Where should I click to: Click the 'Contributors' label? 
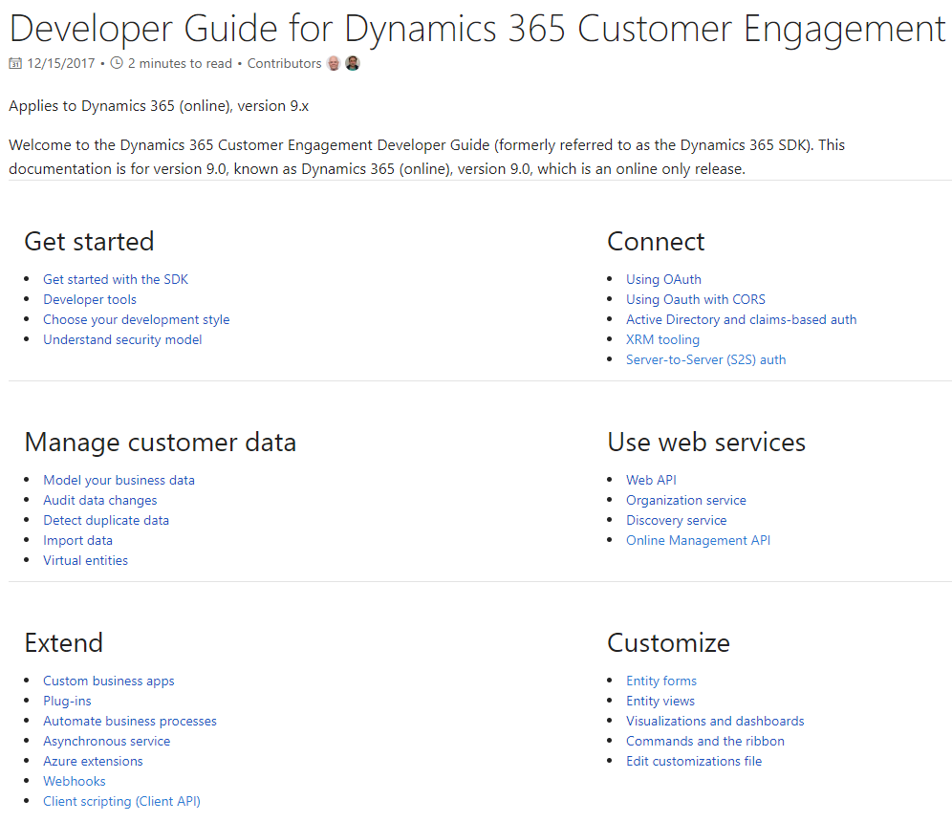(x=284, y=63)
